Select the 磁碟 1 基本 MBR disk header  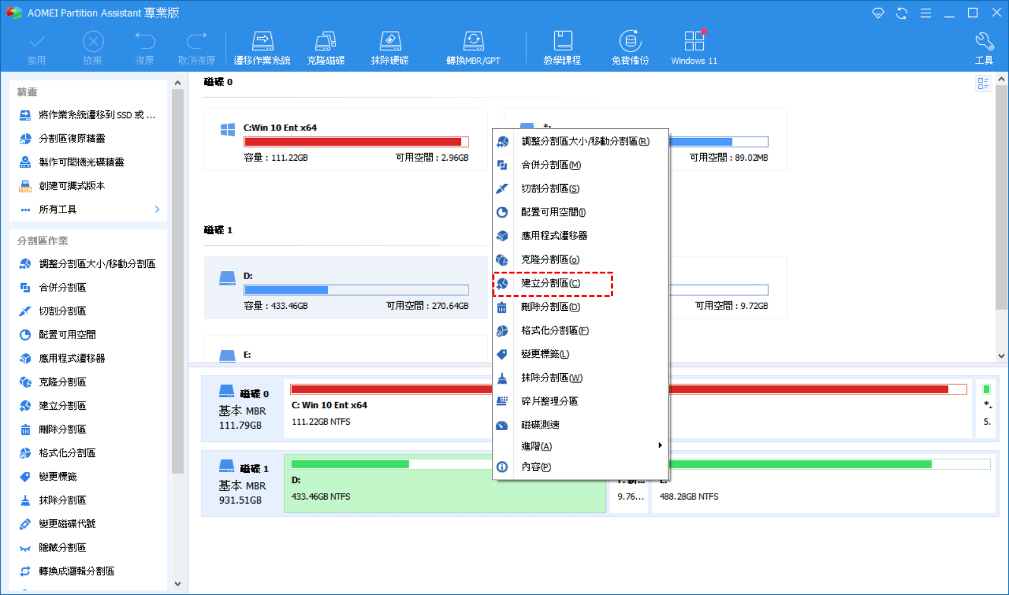(x=242, y=483)
